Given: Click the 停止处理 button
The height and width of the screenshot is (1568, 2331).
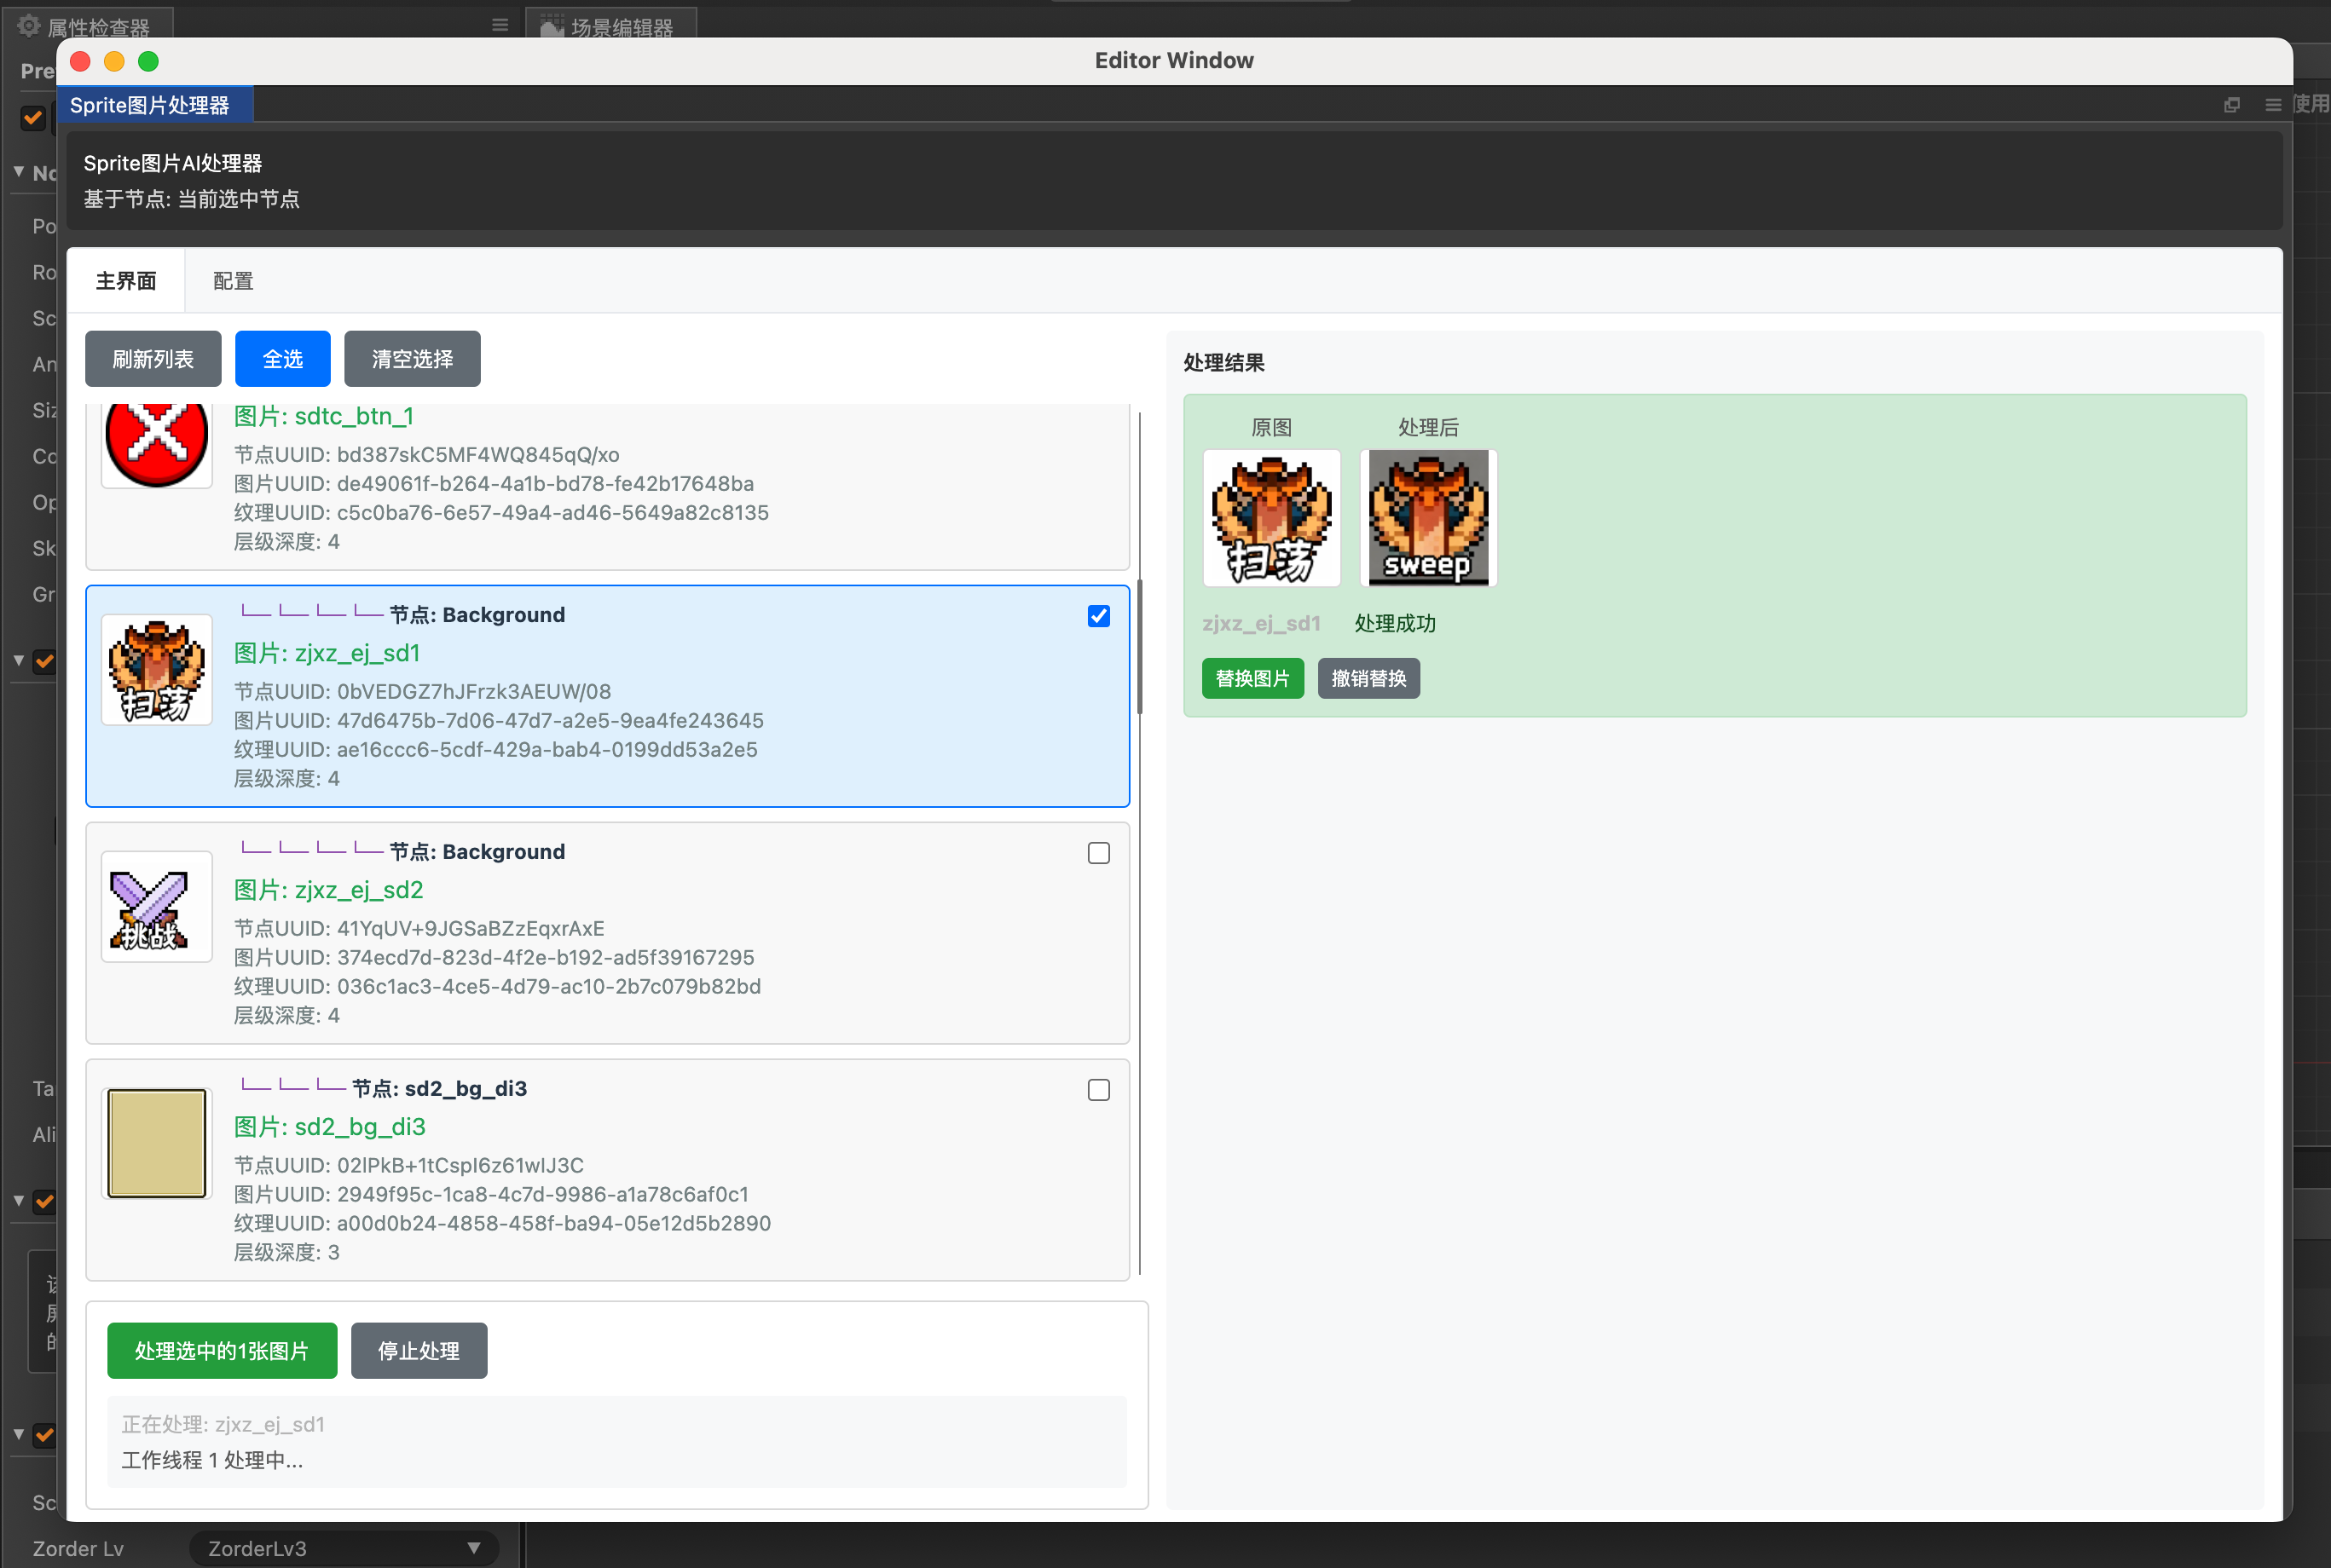Looking at the screenshot, I should [418, 1351].
